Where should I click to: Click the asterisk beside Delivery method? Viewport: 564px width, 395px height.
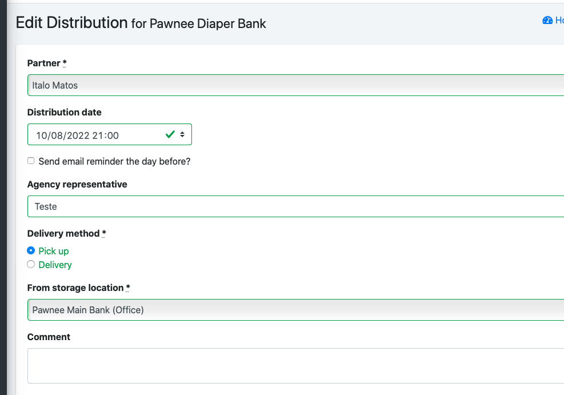[103, 234]
